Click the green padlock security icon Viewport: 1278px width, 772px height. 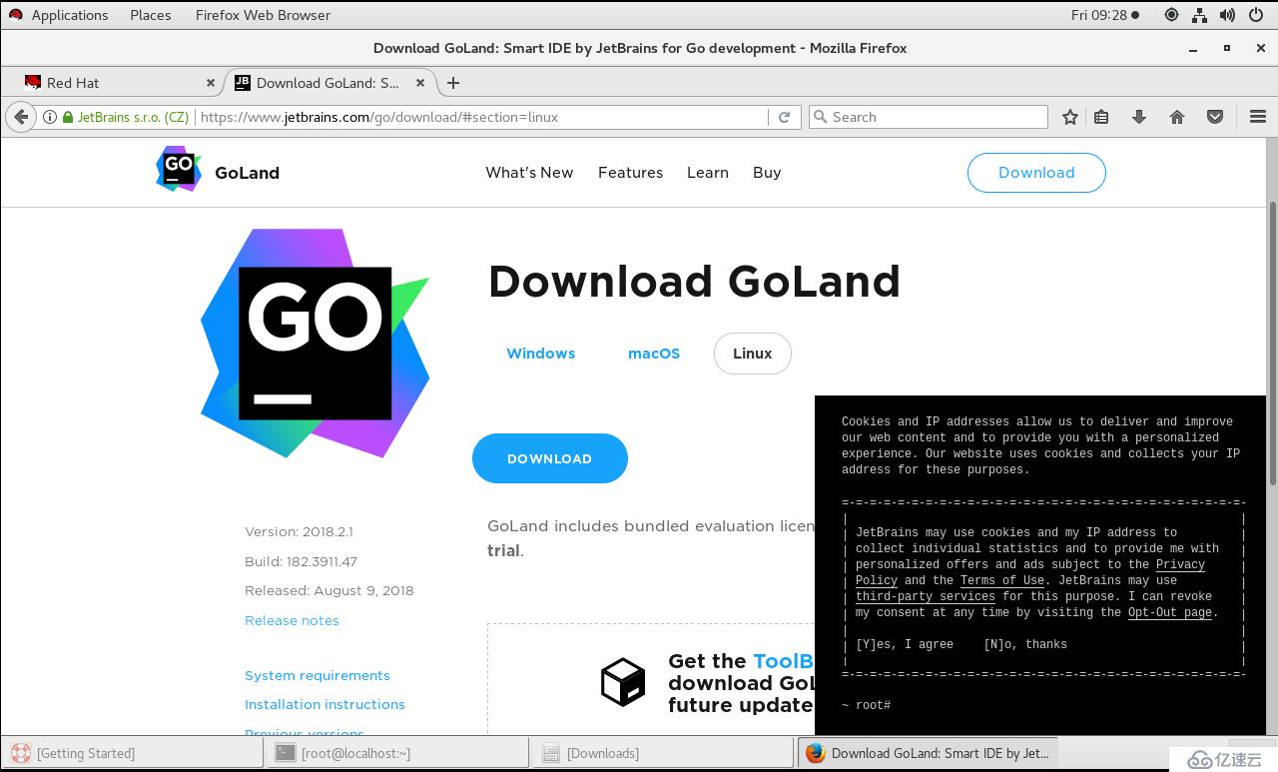click(x=68, y=117)
